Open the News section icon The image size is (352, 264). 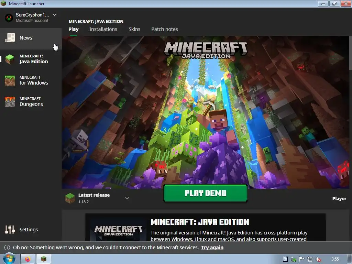[x=10, y=38]
